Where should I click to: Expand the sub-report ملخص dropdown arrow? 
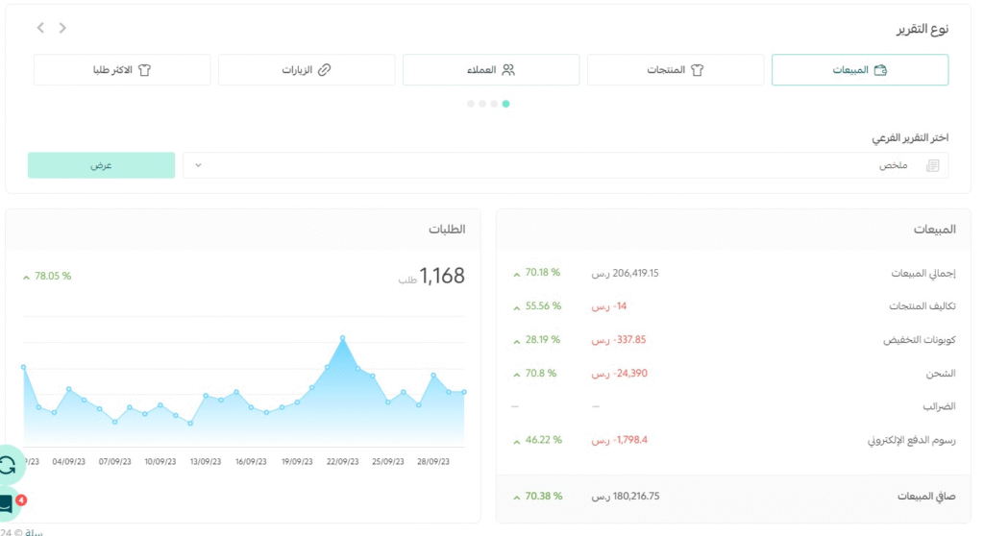[x=198, y=165]
